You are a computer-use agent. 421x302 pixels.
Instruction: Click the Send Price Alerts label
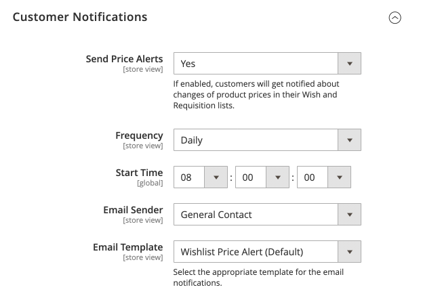pos(124,59)
